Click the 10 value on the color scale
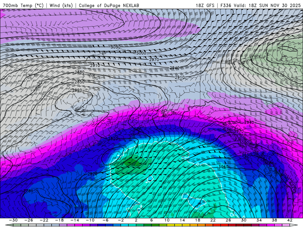Viewport: 303px width, 227px height. [x=167, y=220]
